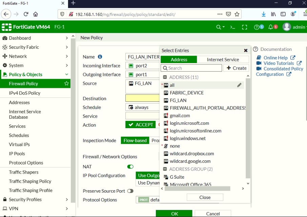307x217 pixels.
Task: Star Firewall Policy as a favorite
Action: [66, 83]
